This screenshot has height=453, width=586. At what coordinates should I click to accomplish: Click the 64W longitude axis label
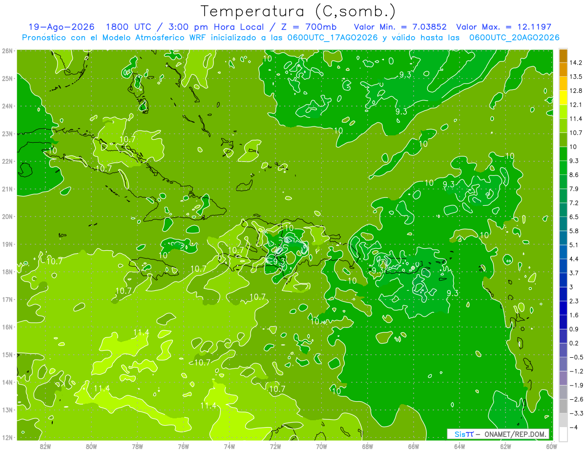point(459,446)
